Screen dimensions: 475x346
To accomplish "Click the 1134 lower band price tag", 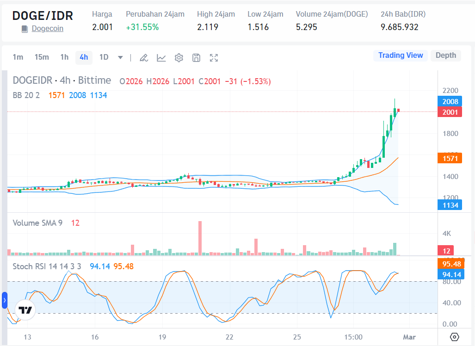I will [450, 205].
